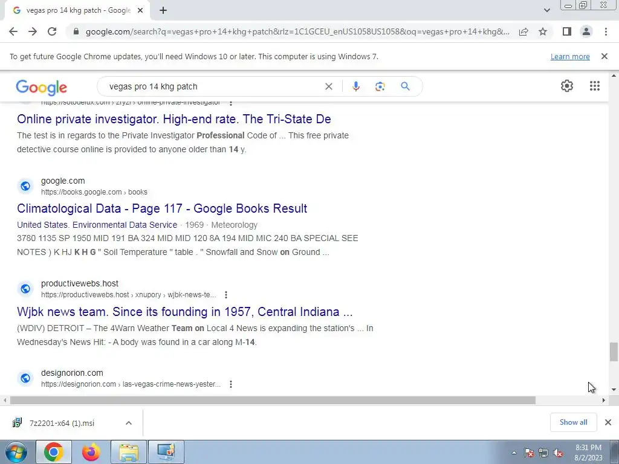Open the clock showing 8:31 PM

pos(588,453)
